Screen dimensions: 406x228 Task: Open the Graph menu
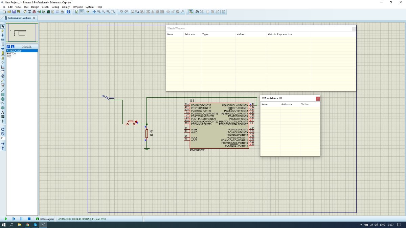coord(45,7)
